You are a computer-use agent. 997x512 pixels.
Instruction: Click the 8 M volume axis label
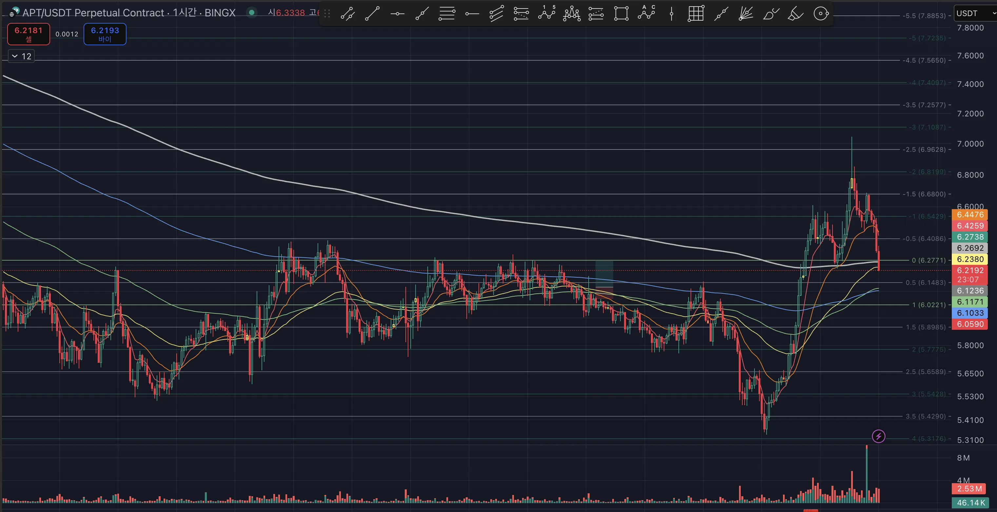tap(963, 458)
